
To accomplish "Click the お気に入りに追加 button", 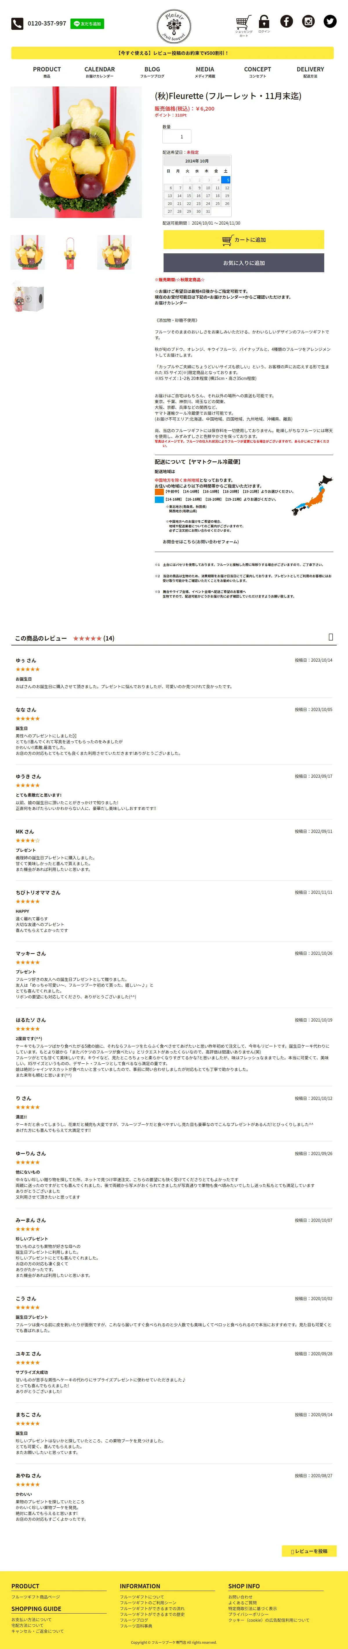I will click(x=244, y=262).
